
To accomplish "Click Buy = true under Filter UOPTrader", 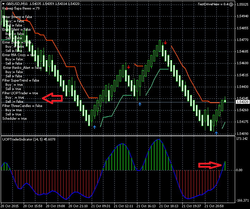I will click(x=15, y=97).
